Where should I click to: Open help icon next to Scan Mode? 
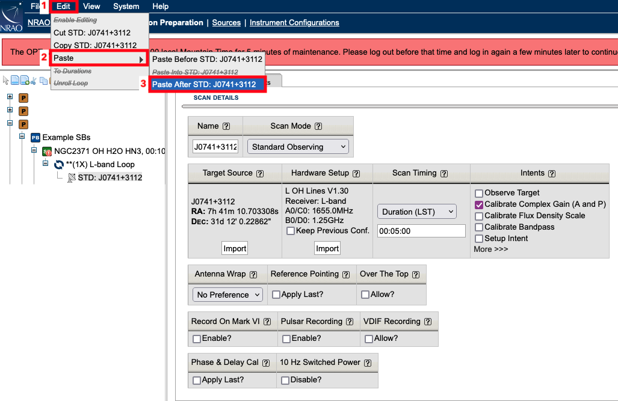click(318, 126)
